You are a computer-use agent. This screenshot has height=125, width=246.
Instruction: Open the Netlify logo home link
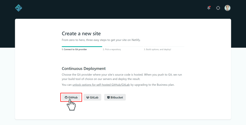18,8
